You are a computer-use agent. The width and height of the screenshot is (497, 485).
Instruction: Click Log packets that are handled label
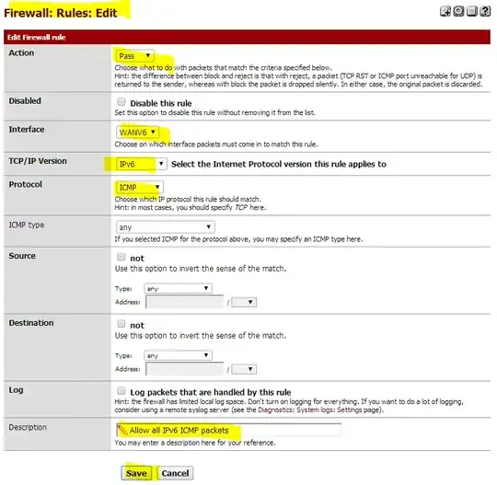(211, 392)
